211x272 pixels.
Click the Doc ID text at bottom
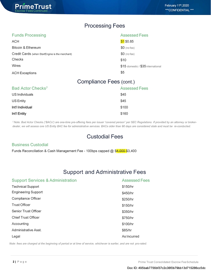[166, 268]
